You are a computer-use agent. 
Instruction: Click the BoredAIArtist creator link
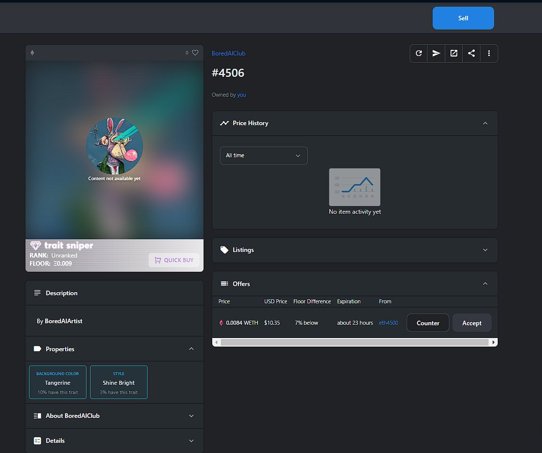64,321
